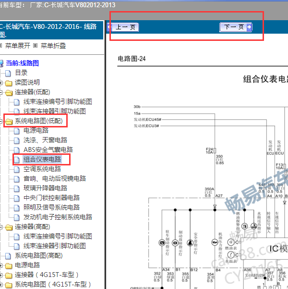Select 当前:线路图 root node
The image size is (288, 289).
pyautogui.click(x=22, y=63)
